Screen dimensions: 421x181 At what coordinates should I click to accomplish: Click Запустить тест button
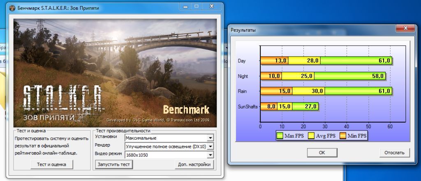click(x=114, y=164)
